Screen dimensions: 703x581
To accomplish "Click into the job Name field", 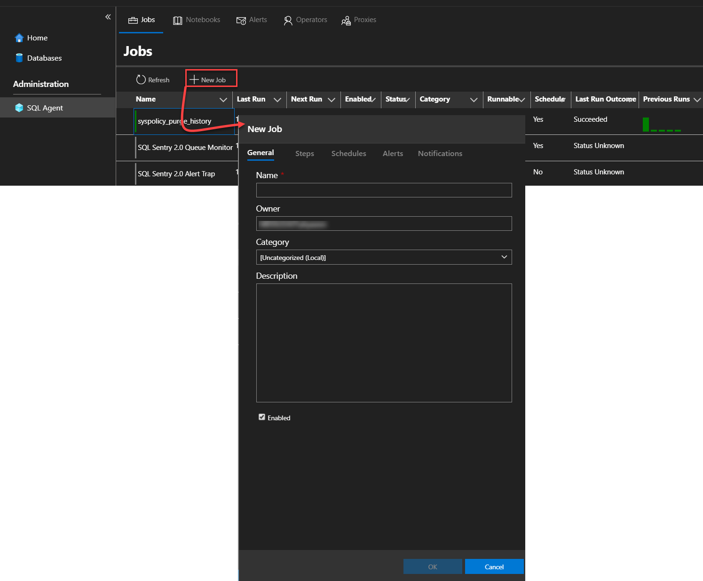I will (x=384, y=190).
